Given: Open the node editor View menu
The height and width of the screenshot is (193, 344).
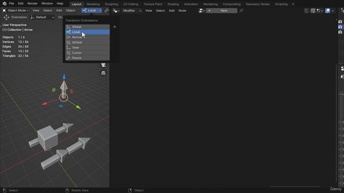Looking at the screenshot, I should [148, 11].
